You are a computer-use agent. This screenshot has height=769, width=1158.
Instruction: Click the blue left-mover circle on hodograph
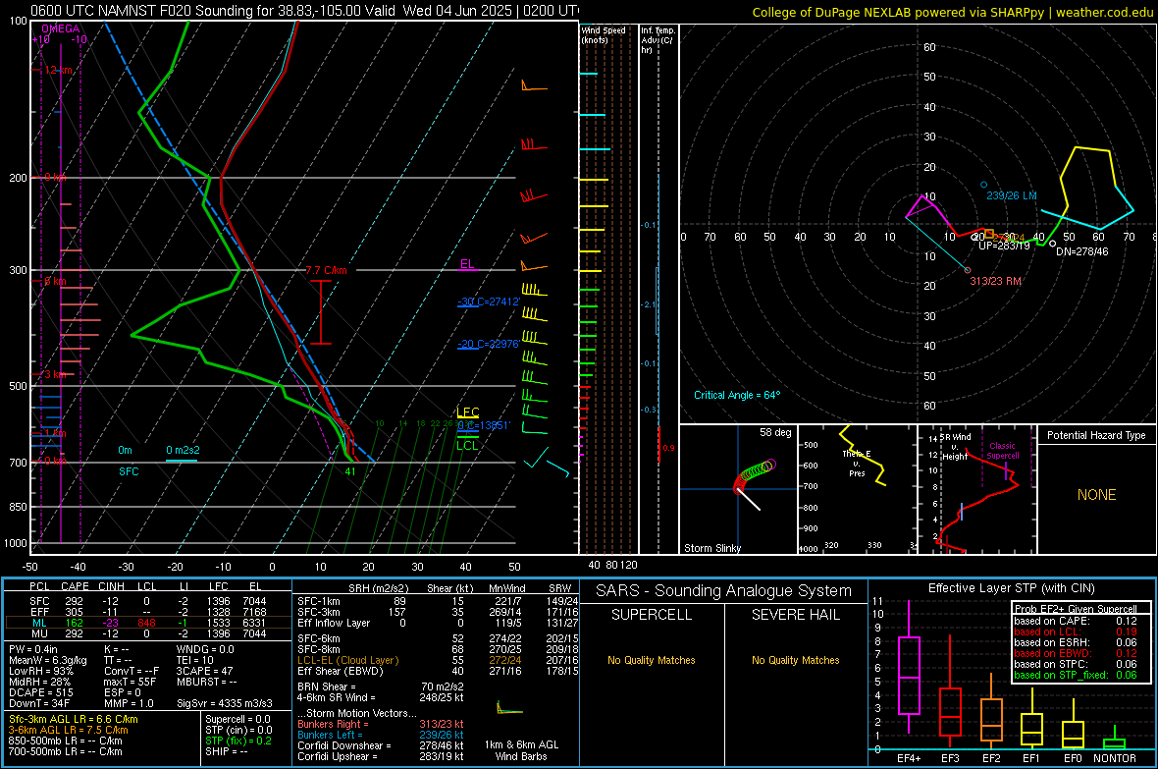pos(983,185)
